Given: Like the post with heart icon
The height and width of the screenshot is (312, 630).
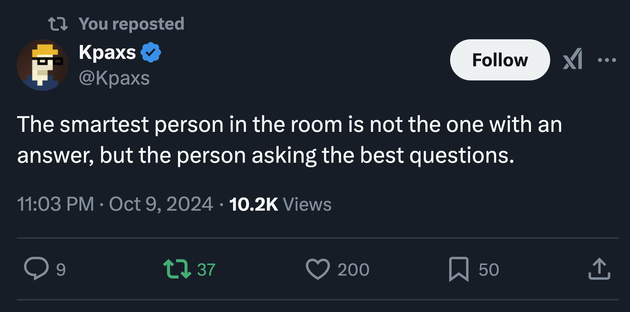Looking at the screenshot, I should tap(318, 269).
